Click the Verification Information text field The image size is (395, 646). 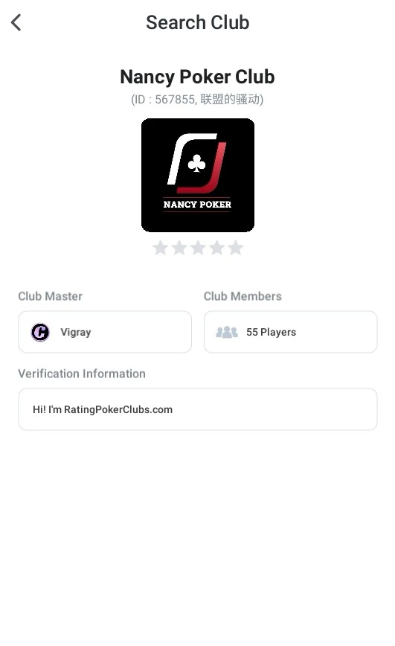point(198,409)
